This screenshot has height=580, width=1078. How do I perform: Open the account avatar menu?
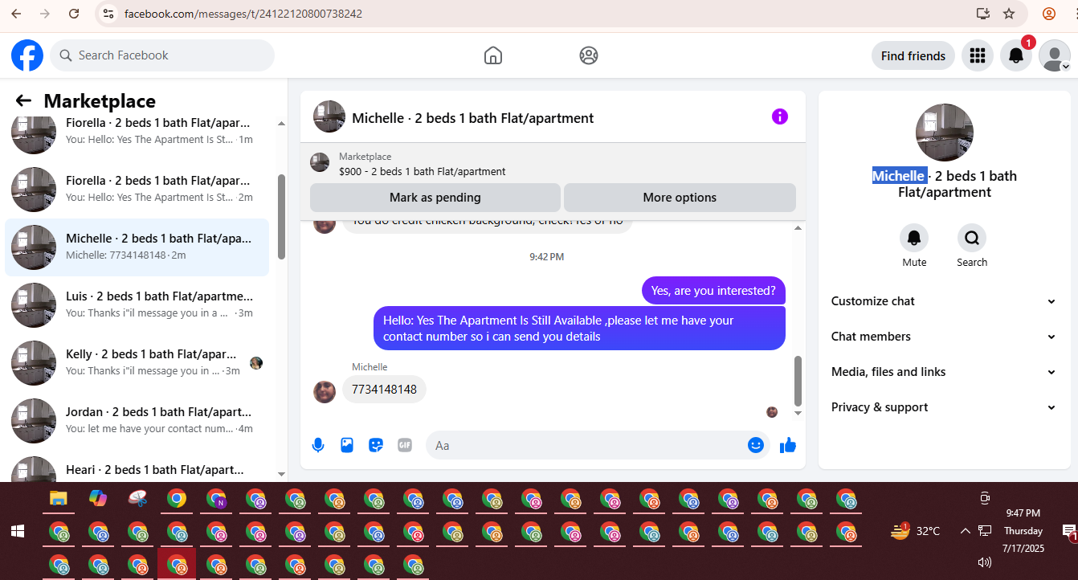coord(1055,55)
